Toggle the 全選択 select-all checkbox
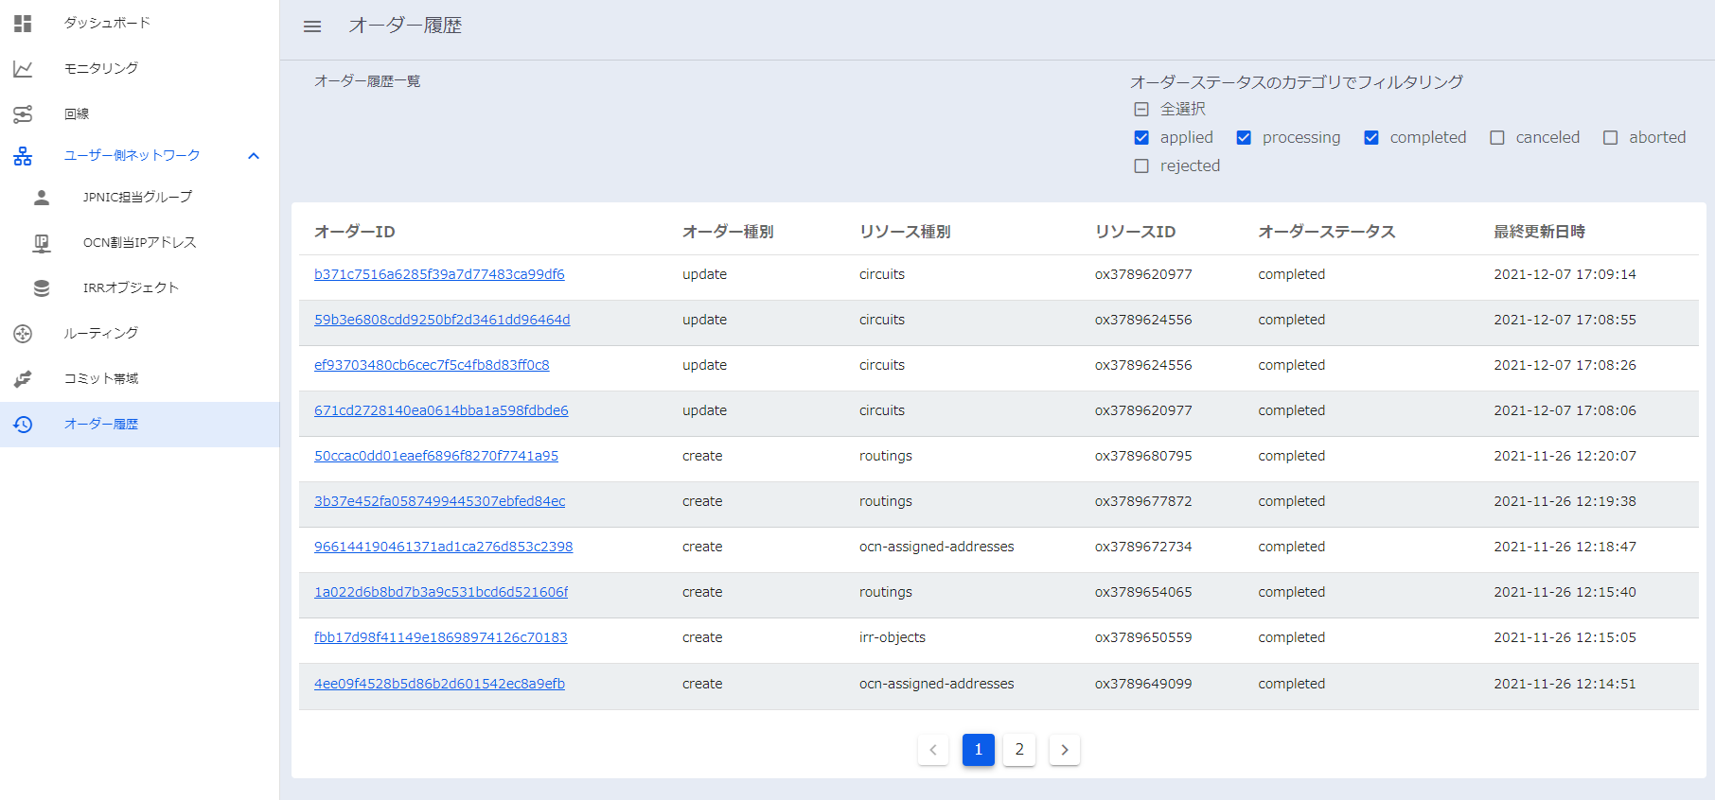Viewport: 1715px width, 800px height. 1141,110
